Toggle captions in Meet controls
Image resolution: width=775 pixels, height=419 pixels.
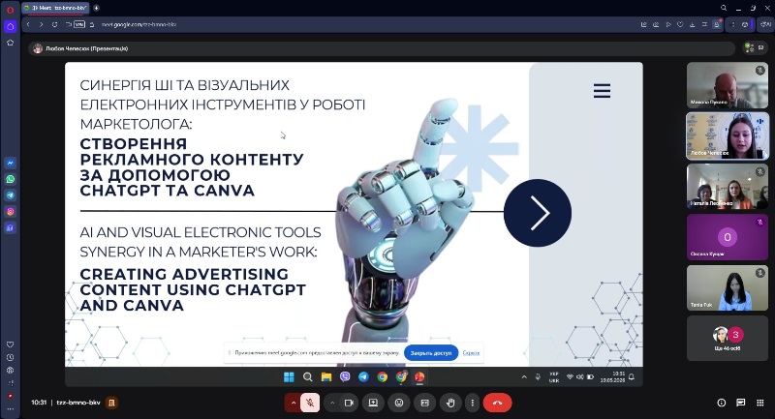pos(424,403)
